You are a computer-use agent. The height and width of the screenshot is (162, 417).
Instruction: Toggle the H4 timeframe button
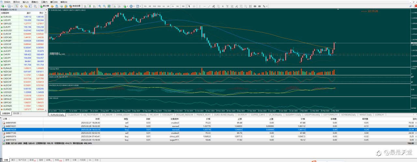pos(168,6)
